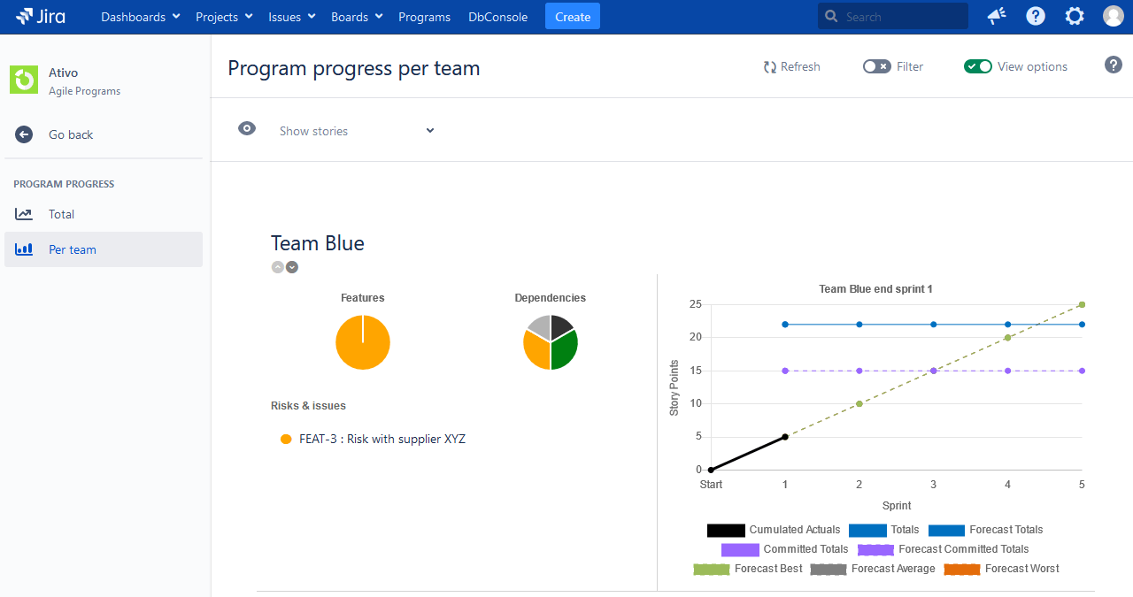Open Jira settings via the gear icon
Image resolution: width=1133 pixels, height=597 pixels.
[1074, 16]
